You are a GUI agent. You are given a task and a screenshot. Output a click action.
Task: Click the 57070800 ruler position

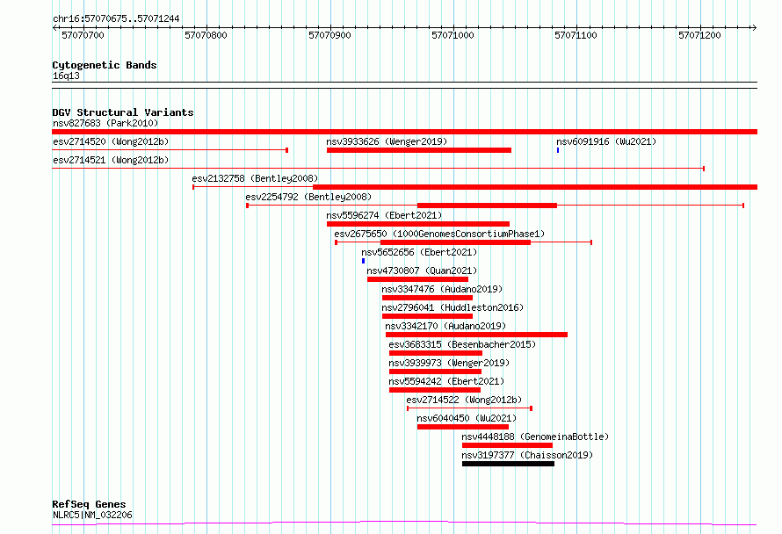pos(206,35)
